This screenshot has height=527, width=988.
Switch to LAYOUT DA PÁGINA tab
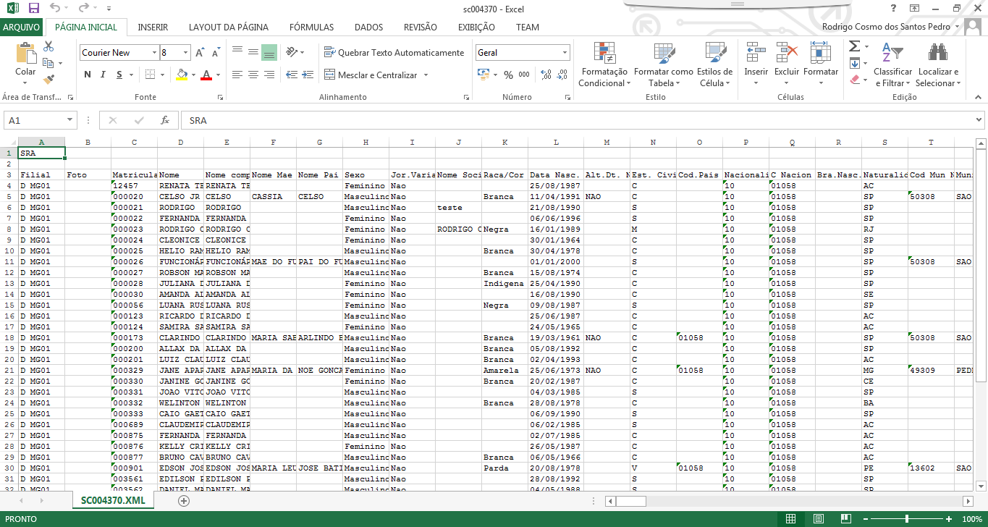[x=229, y=27]
